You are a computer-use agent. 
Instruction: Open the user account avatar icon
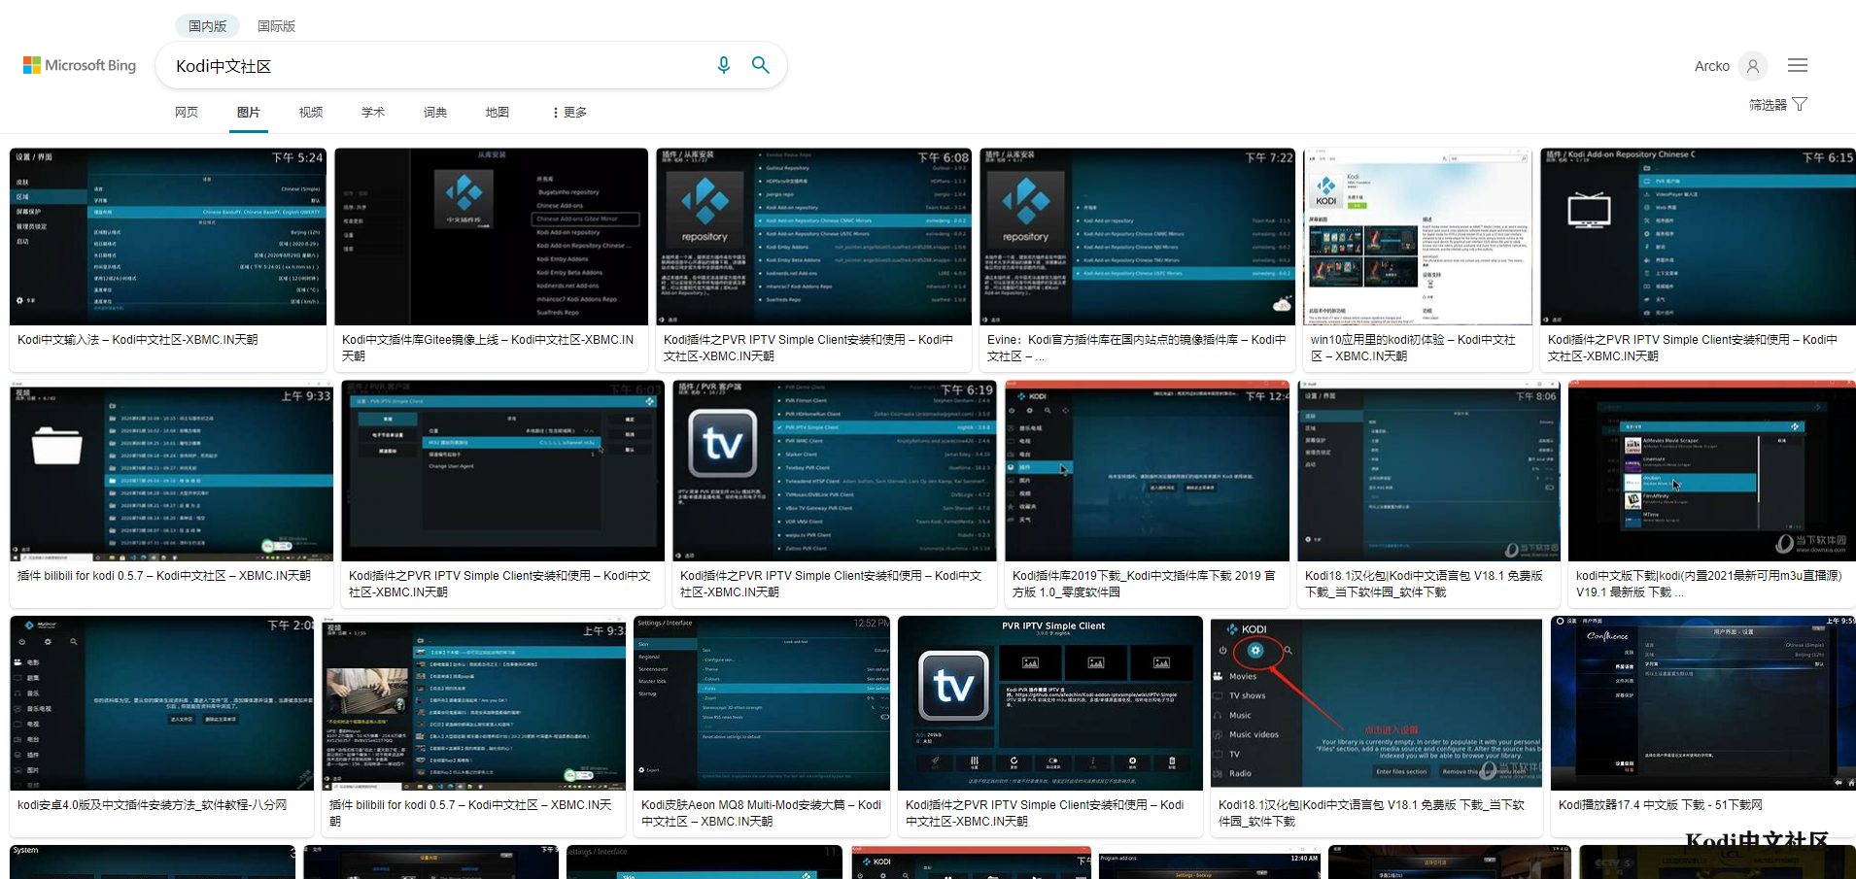point(1752,66)
